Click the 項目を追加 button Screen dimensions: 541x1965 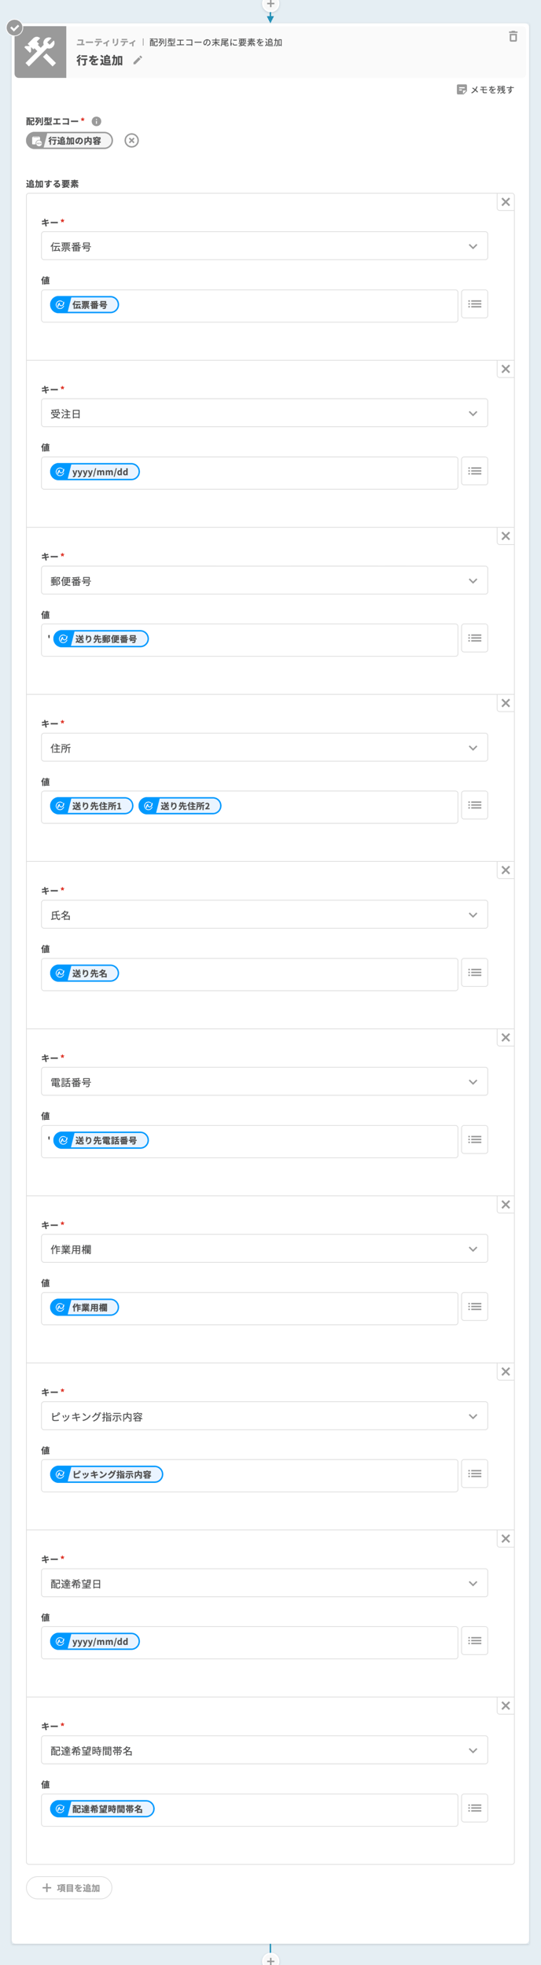(69, 1887)
